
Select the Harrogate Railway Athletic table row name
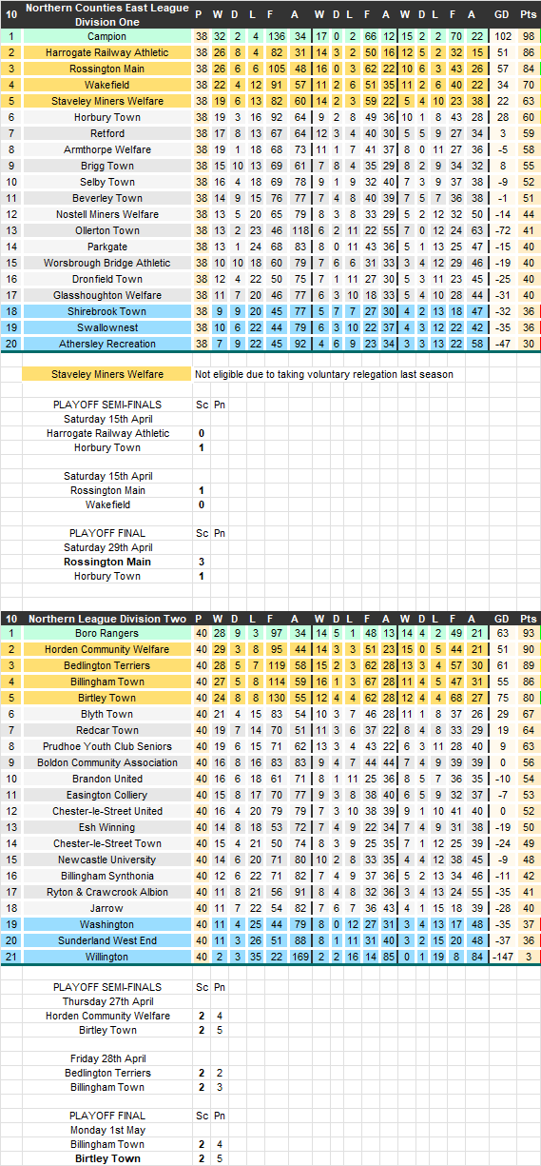point(106,52)
